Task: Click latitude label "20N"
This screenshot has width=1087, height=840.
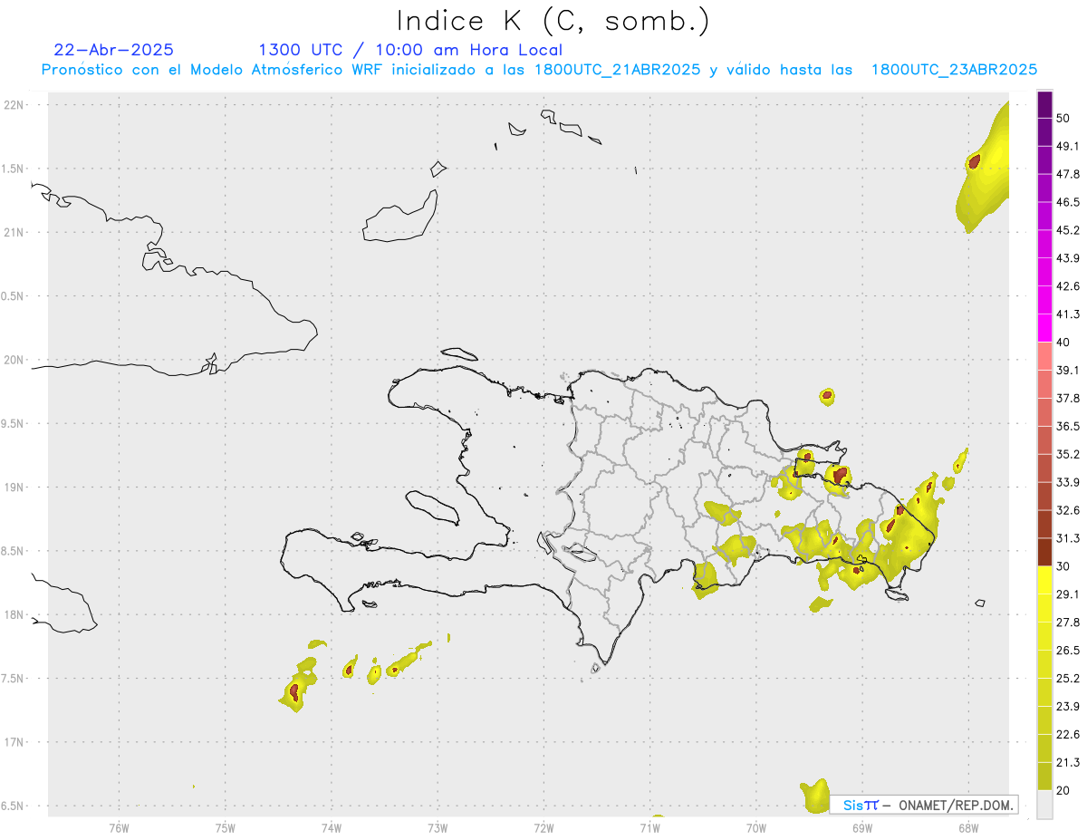Action: tap(14, 360)
